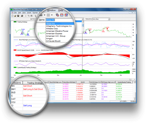
Task: Click the gray color box in toolbar
Action: click(48, 15)
